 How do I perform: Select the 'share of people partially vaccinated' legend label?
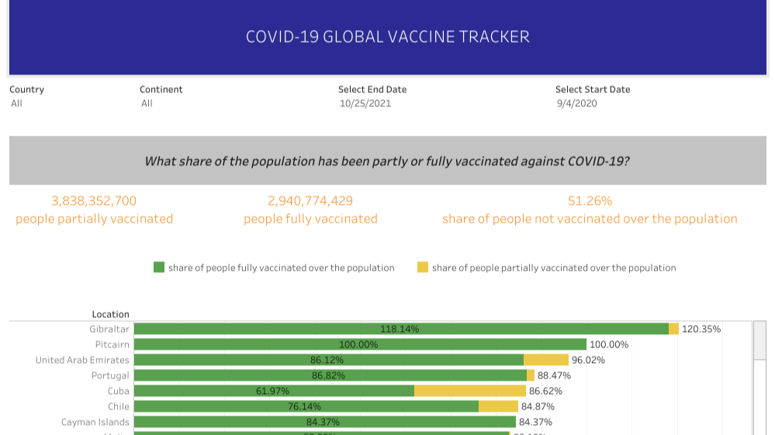pyautogui.click(x=554, y=268)
